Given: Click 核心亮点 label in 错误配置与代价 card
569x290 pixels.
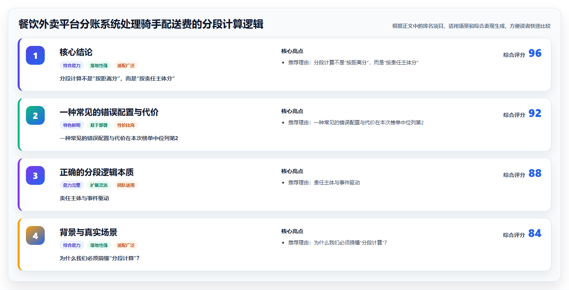Looking at the screenshot, I should coord(292,111).
